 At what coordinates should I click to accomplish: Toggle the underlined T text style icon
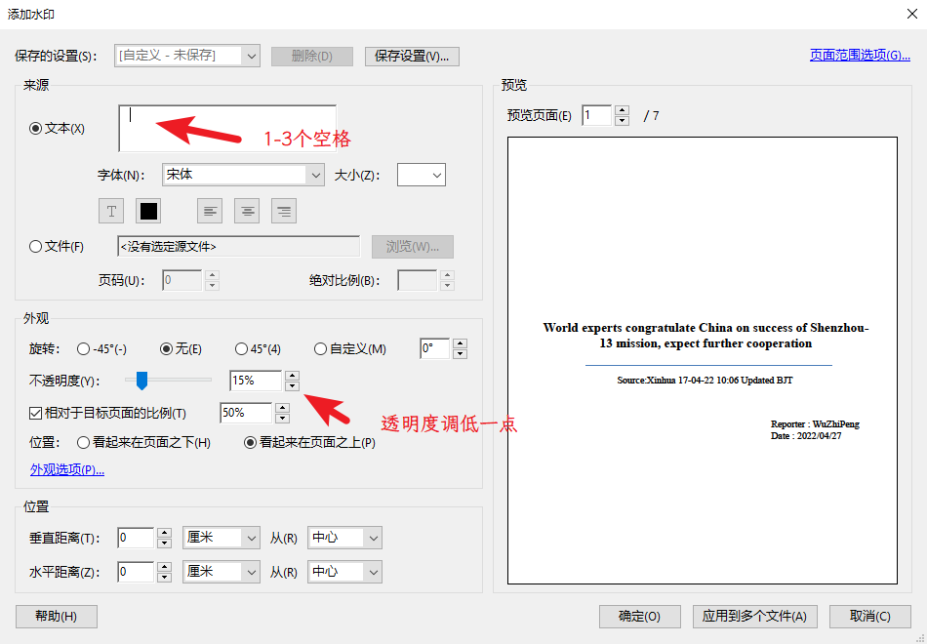(111, 210)
